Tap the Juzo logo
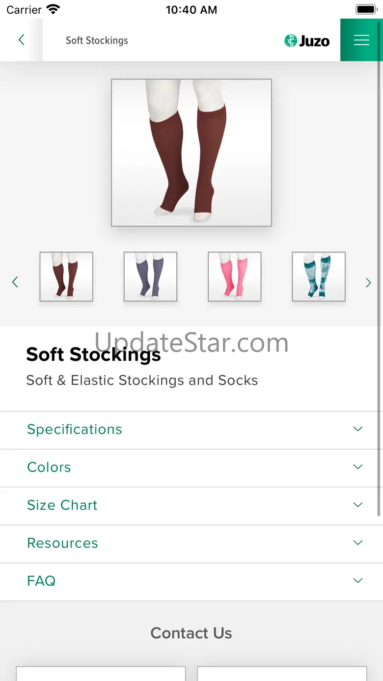Screen dimensions: 383x681 pos(307,41)
